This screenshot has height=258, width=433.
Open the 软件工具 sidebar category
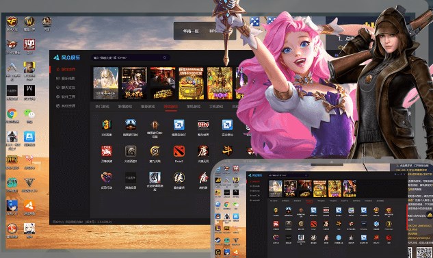66,96
